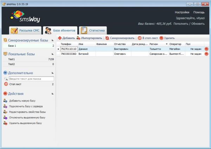This screenshot has height=149, width=211.
Task: Click the Delete (Удалить) toolbar icon
Action: [161, 38]
